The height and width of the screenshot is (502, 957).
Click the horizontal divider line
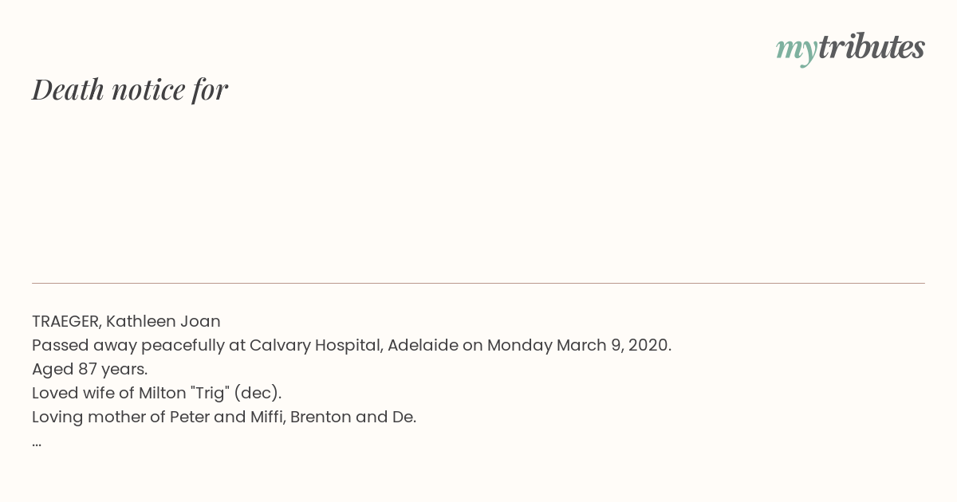pos(478,283)
